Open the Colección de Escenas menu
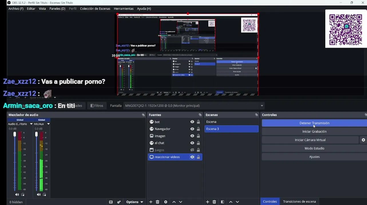The width and height of the screenshot is (367, 205). tap(95, 9)
